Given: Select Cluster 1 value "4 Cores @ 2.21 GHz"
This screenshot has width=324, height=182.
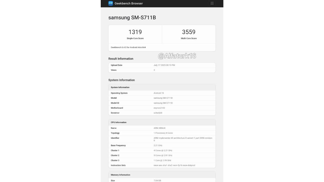Looking at the screenshot, I should pos(163,150).
